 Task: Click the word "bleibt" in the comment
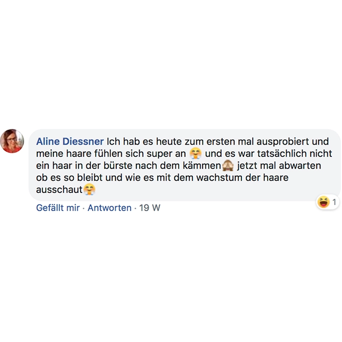(x=89, y=177)
